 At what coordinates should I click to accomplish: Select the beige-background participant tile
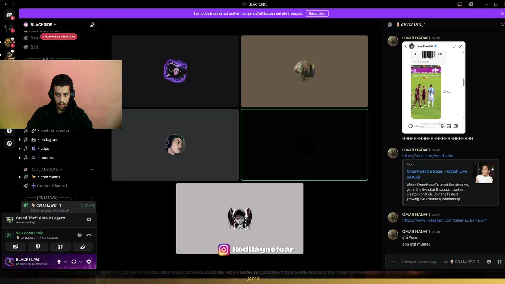pos(305,71)
